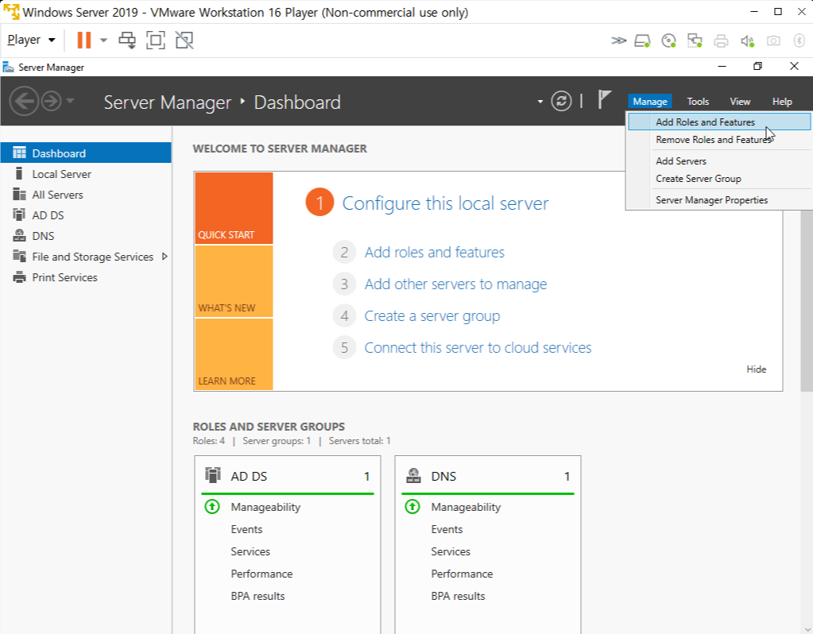Choose Server Manager Properties menu item

coord(719,200)
